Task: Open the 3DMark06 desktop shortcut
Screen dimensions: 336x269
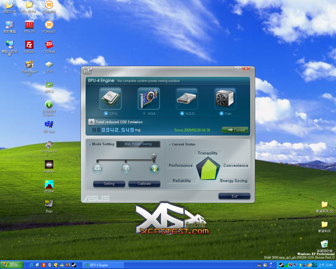Action: (x=49, y=7)
